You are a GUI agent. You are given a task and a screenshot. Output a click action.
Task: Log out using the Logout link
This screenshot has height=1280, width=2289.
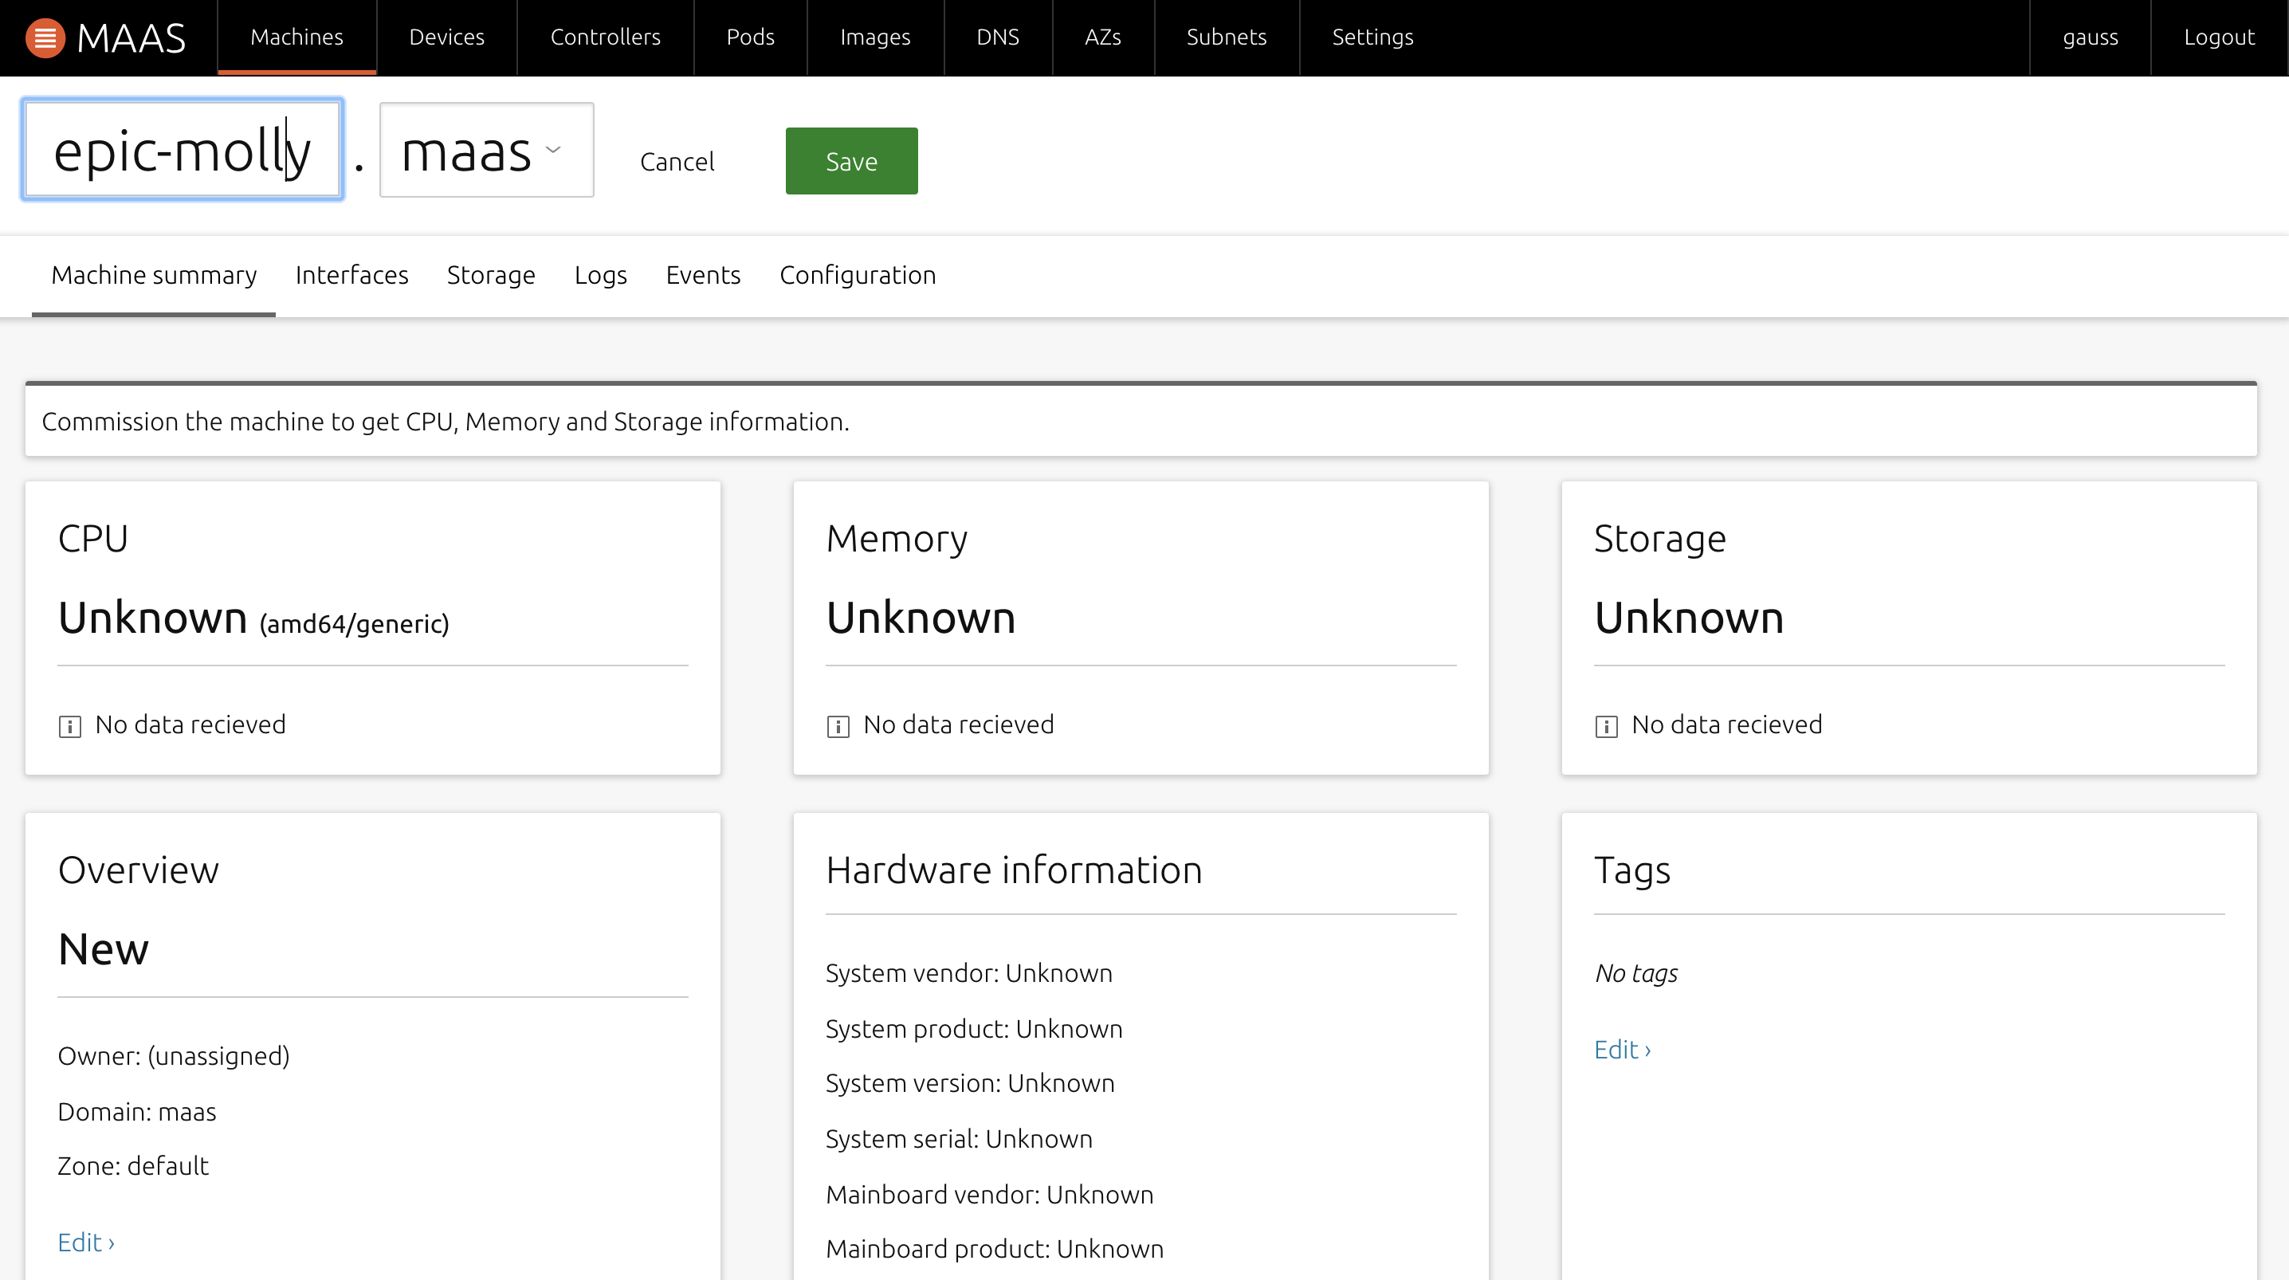2218,37
